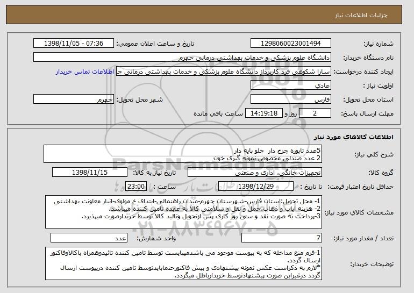Click the label 'ایجاد کننده درخواست:'
414x293 pixels.
pyautogui.click(x=363, y=72)
